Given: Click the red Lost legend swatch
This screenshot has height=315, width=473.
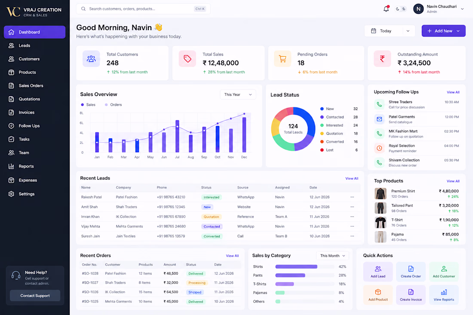Looking at the screenshot, I should coord(322,150).
